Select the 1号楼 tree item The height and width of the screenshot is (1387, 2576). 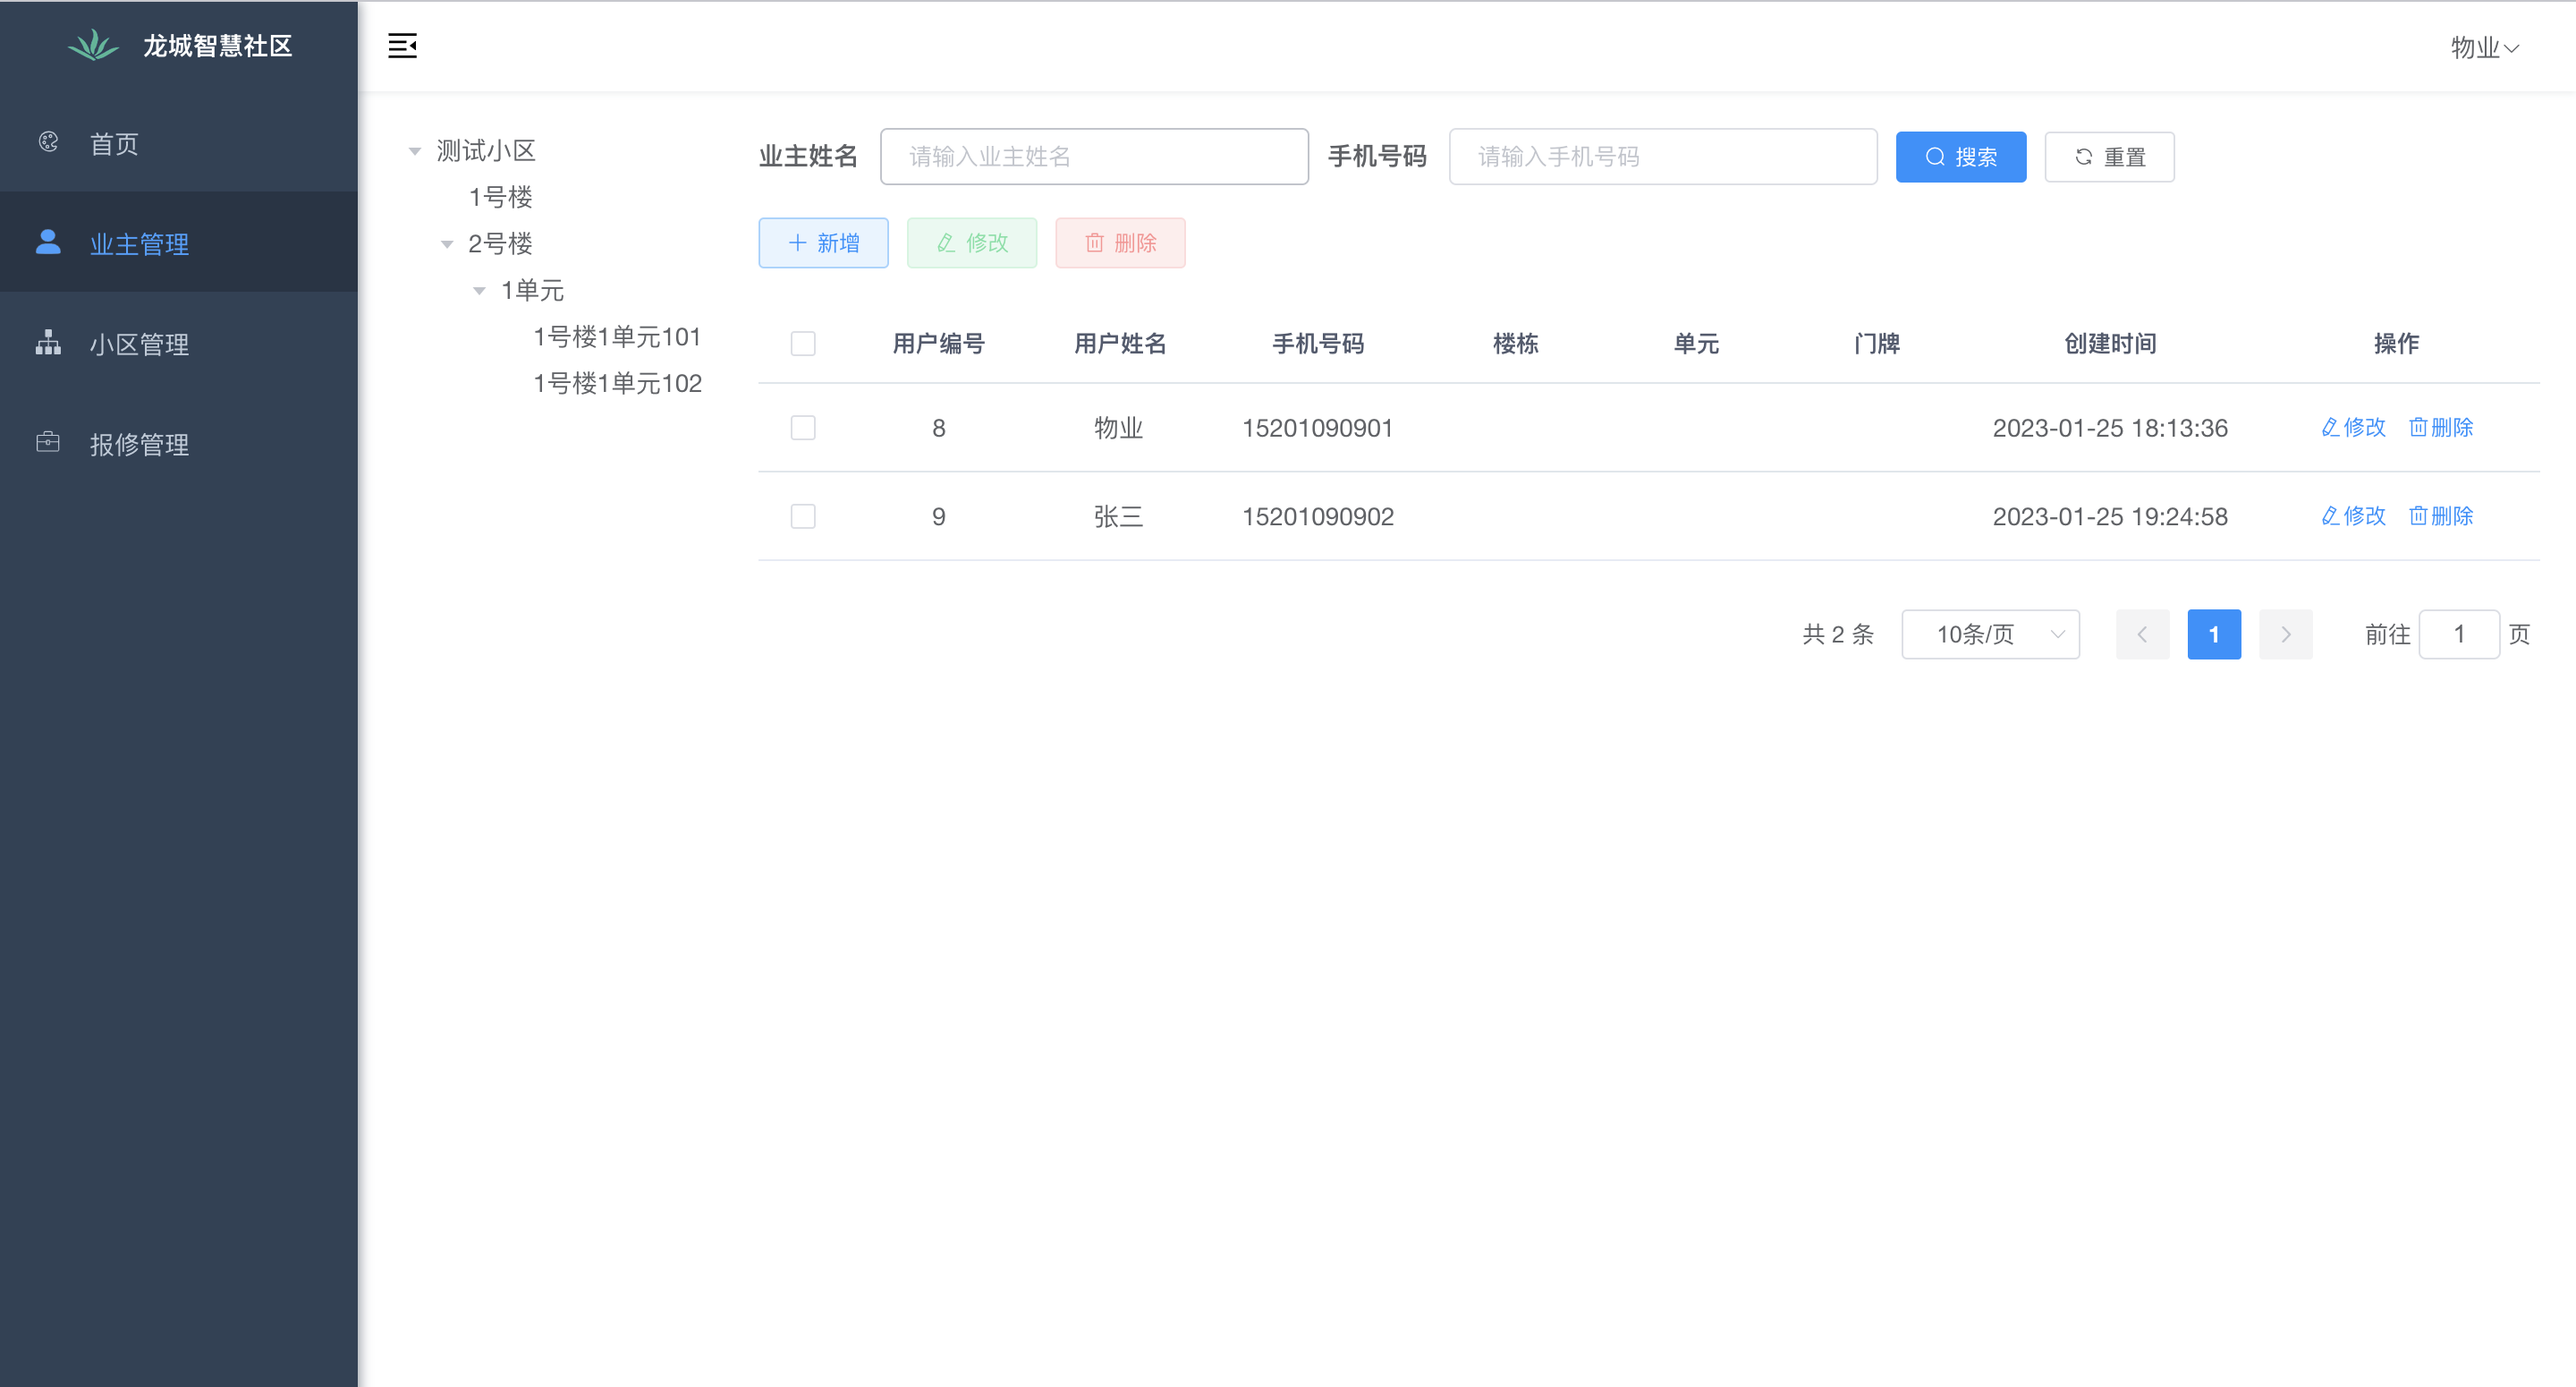tap(500, 197)
